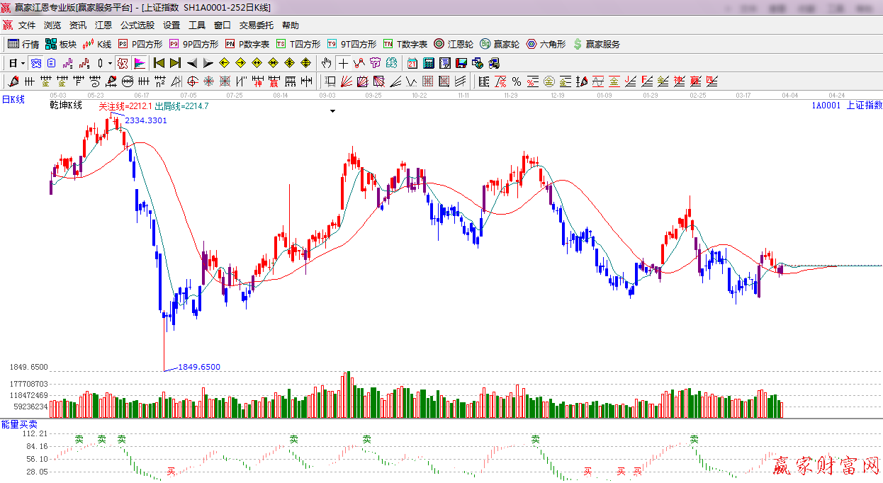Open the 公式选股 menu

tap(137, 25)
